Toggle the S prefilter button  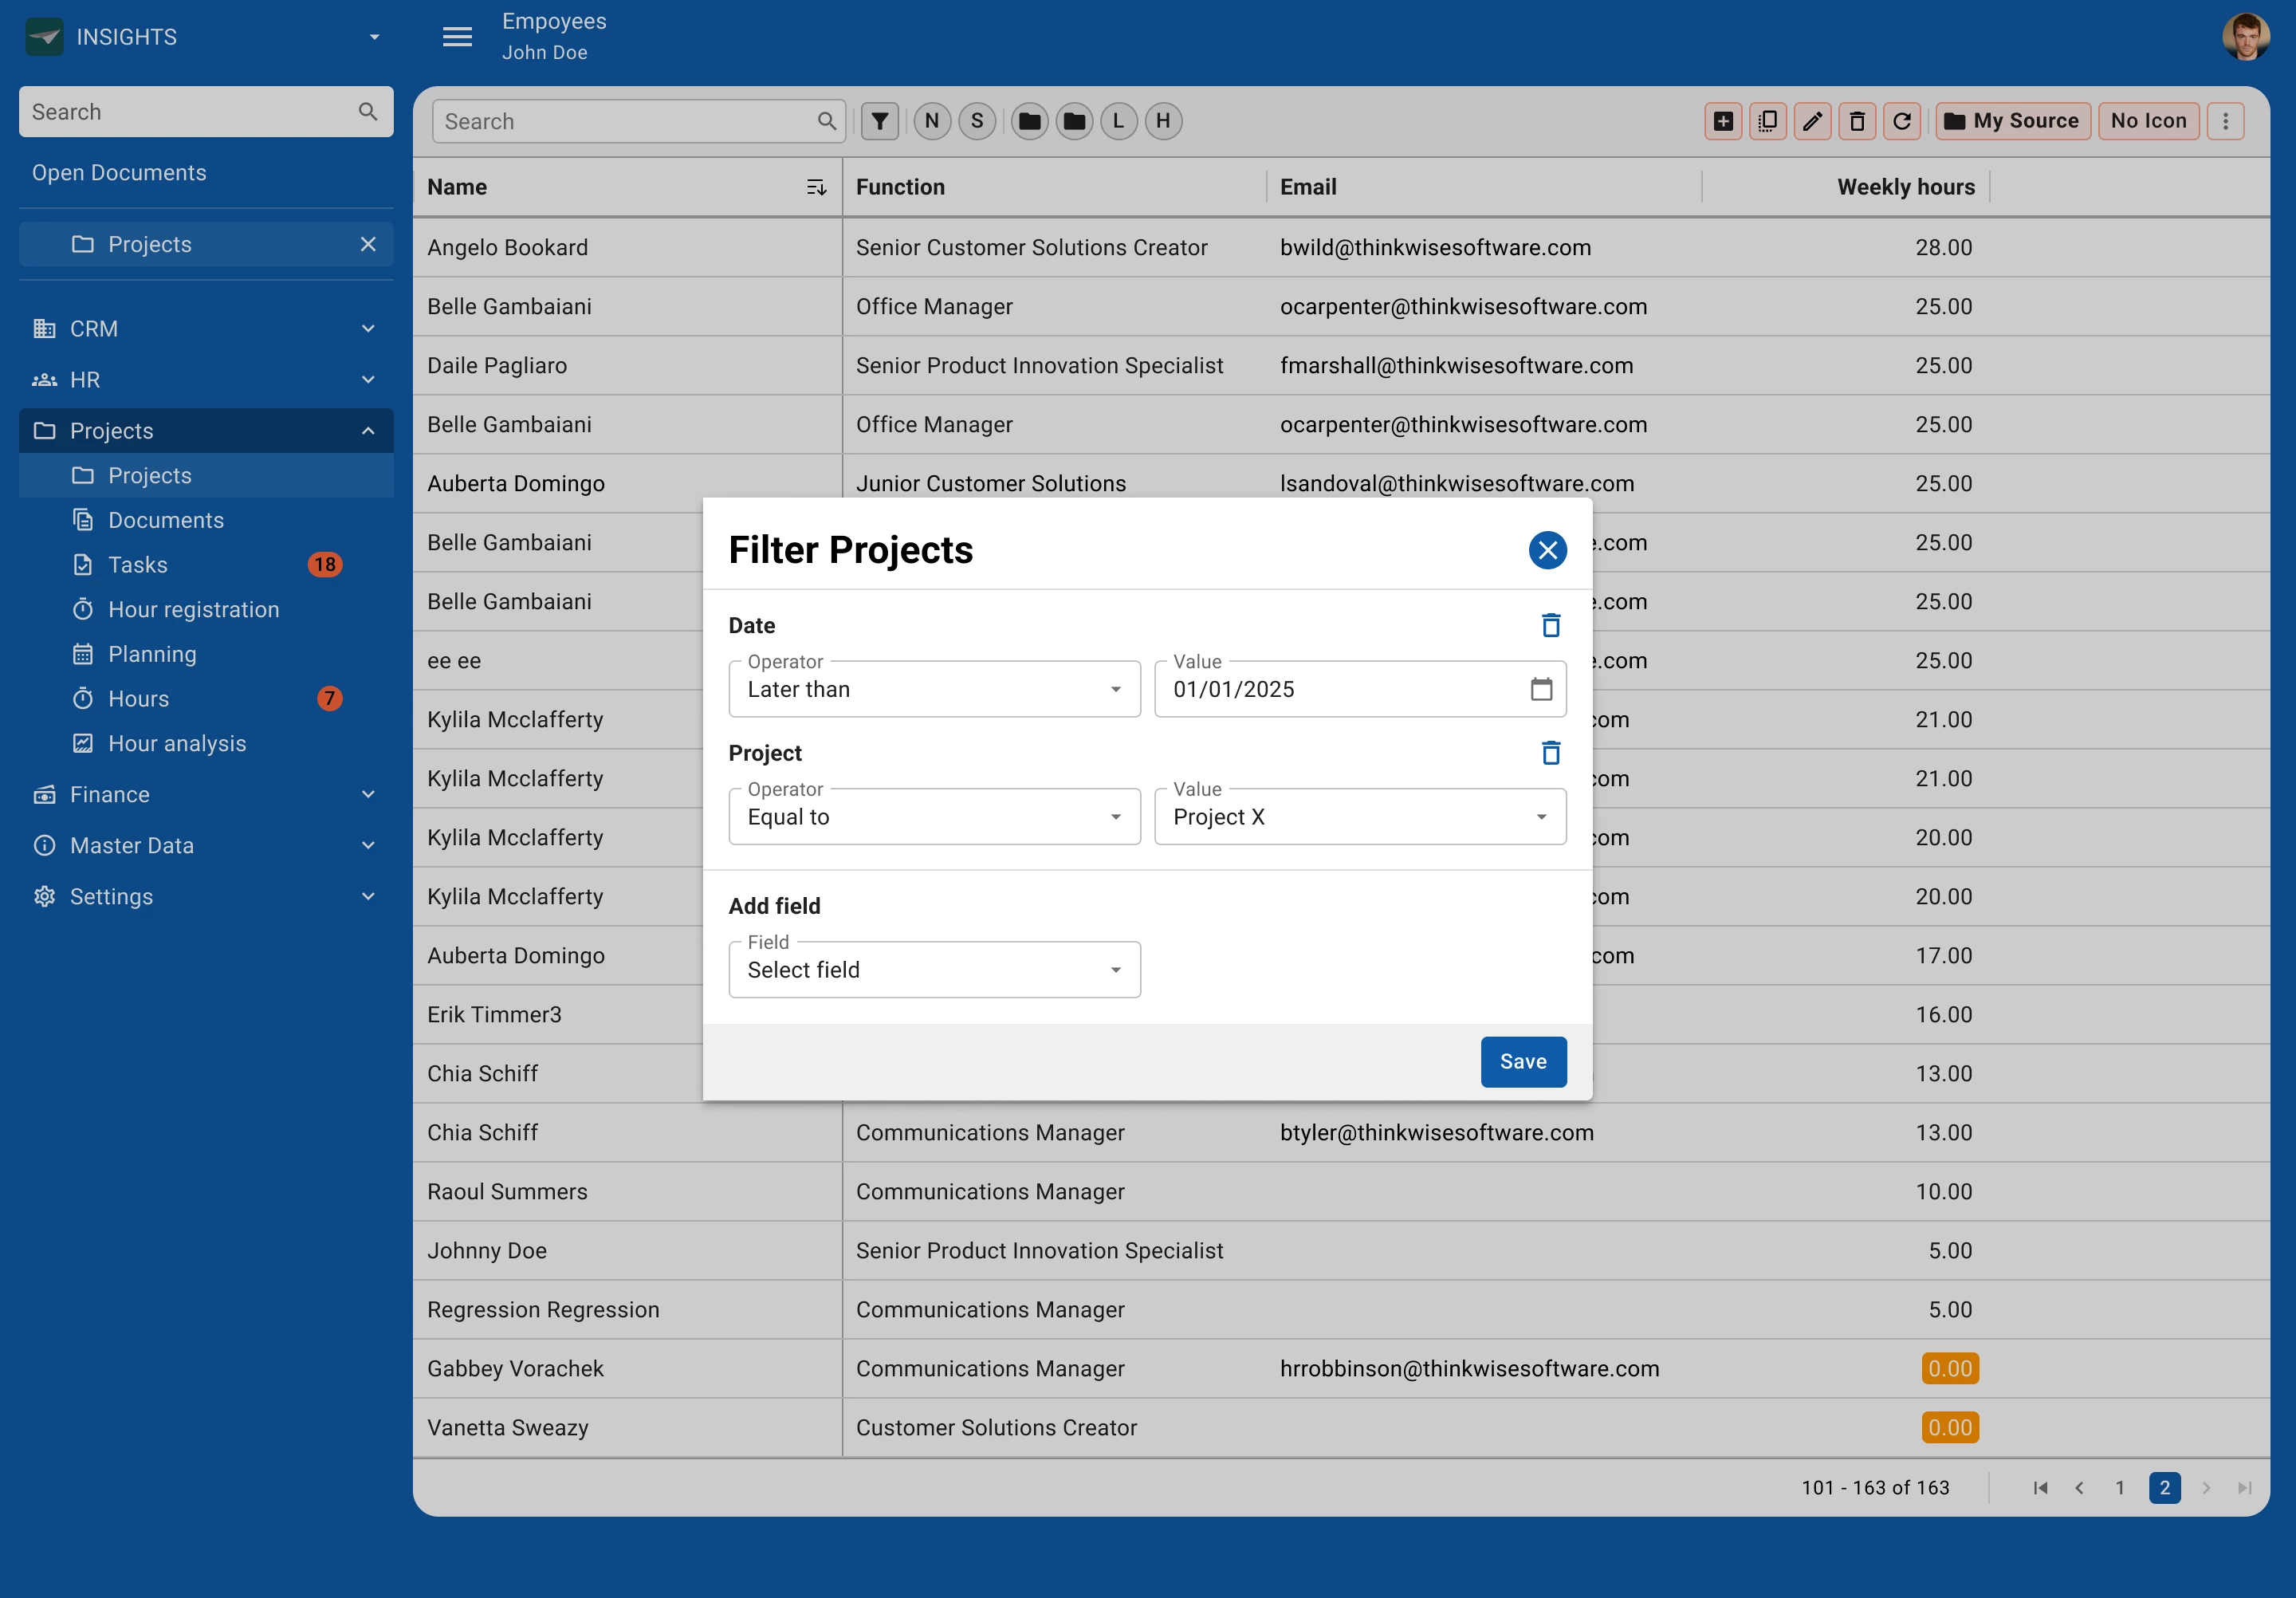[977, 121]
